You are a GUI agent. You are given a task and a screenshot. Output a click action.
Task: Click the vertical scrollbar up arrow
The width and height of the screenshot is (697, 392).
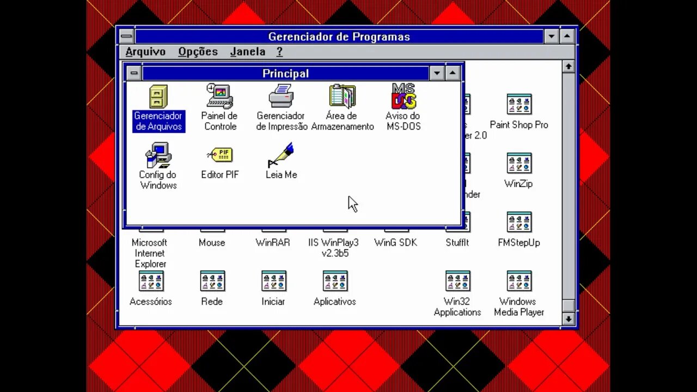[x=568, y=66]
